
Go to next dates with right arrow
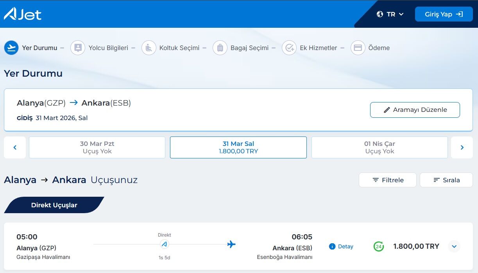(x=462, y=147)
